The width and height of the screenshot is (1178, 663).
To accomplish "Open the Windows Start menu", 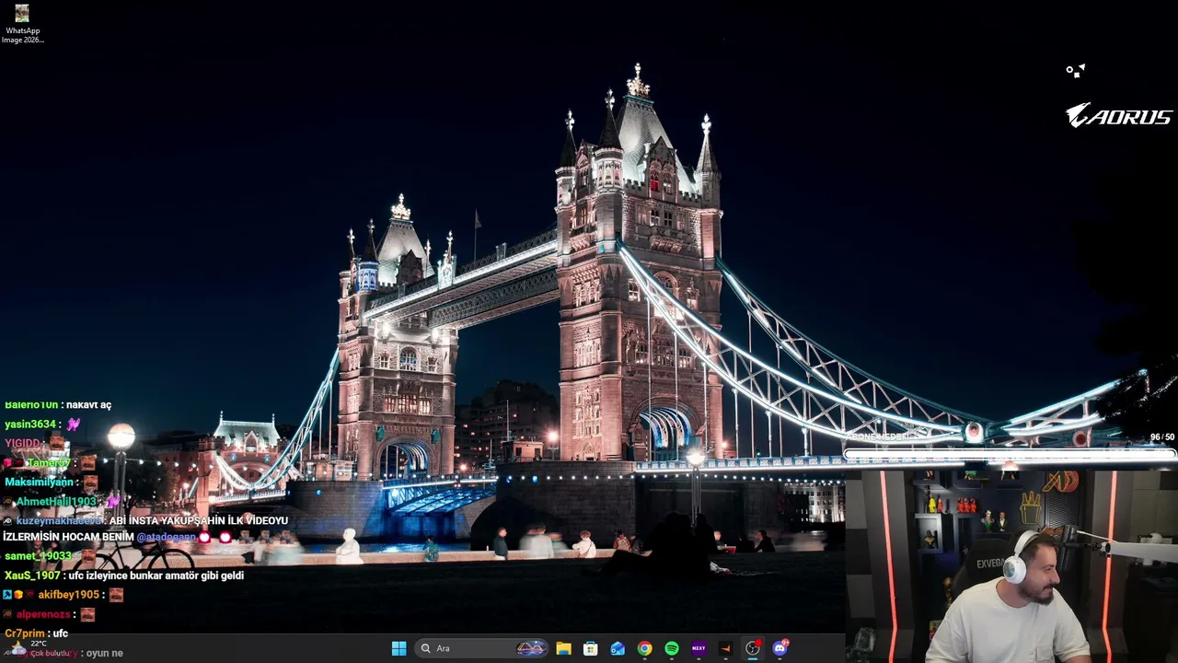I will (398, 648).
